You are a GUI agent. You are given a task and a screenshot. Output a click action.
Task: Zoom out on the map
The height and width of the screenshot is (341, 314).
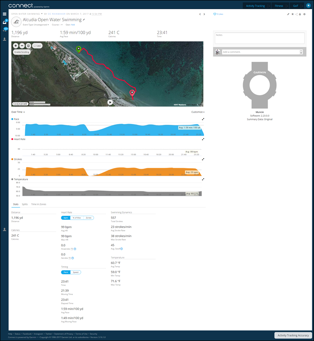(x=22, y=45)
